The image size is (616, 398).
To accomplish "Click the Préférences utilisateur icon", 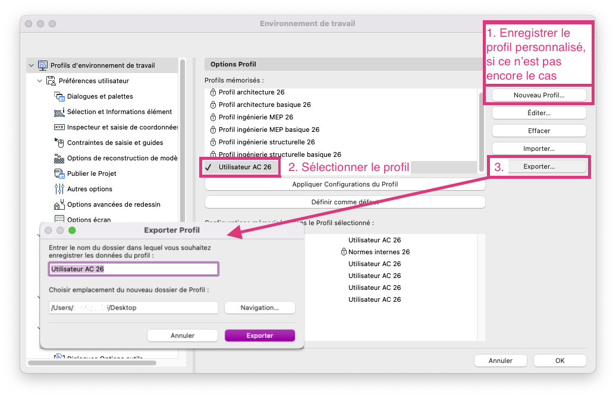I will 51,81.
